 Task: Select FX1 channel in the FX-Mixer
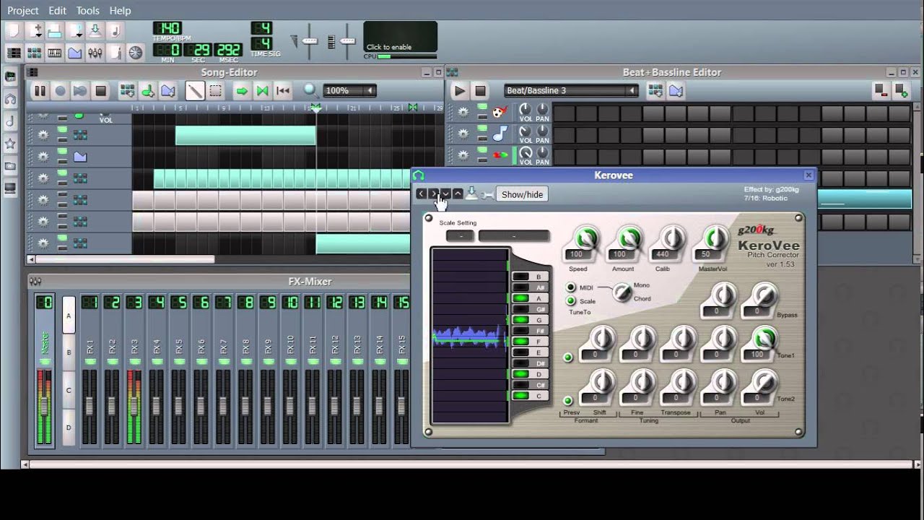90,370
